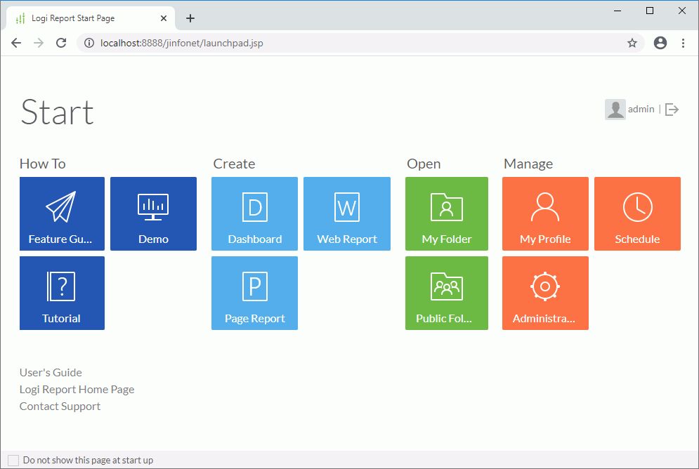Open Chrome's customize and control menu
This screenshot has width=699, height=469.
683,43
